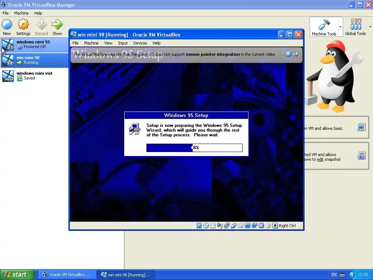Click the 'edit' link in snapshot description
Image resolution: width=373 pixels, height=280 pixels.
click(x=320, y=159)
